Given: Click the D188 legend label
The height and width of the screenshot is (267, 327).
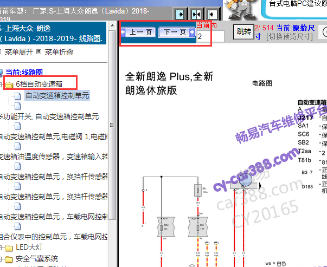Looking at the screenshot, I should 307,187.
